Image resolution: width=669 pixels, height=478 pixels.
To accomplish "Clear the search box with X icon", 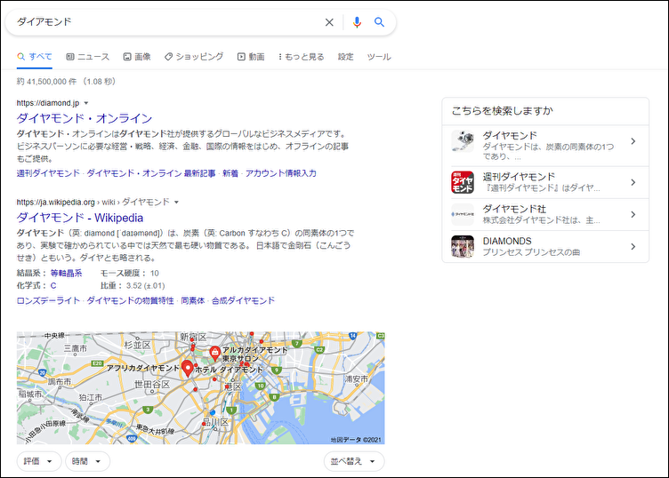I will pos(329,22).
